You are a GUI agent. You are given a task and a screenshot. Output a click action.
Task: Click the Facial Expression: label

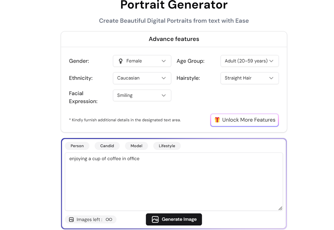click(x=83, y=97)
